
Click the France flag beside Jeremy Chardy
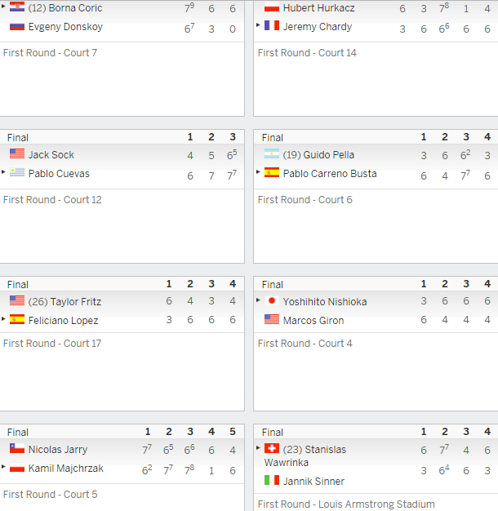tap(272, 25)
